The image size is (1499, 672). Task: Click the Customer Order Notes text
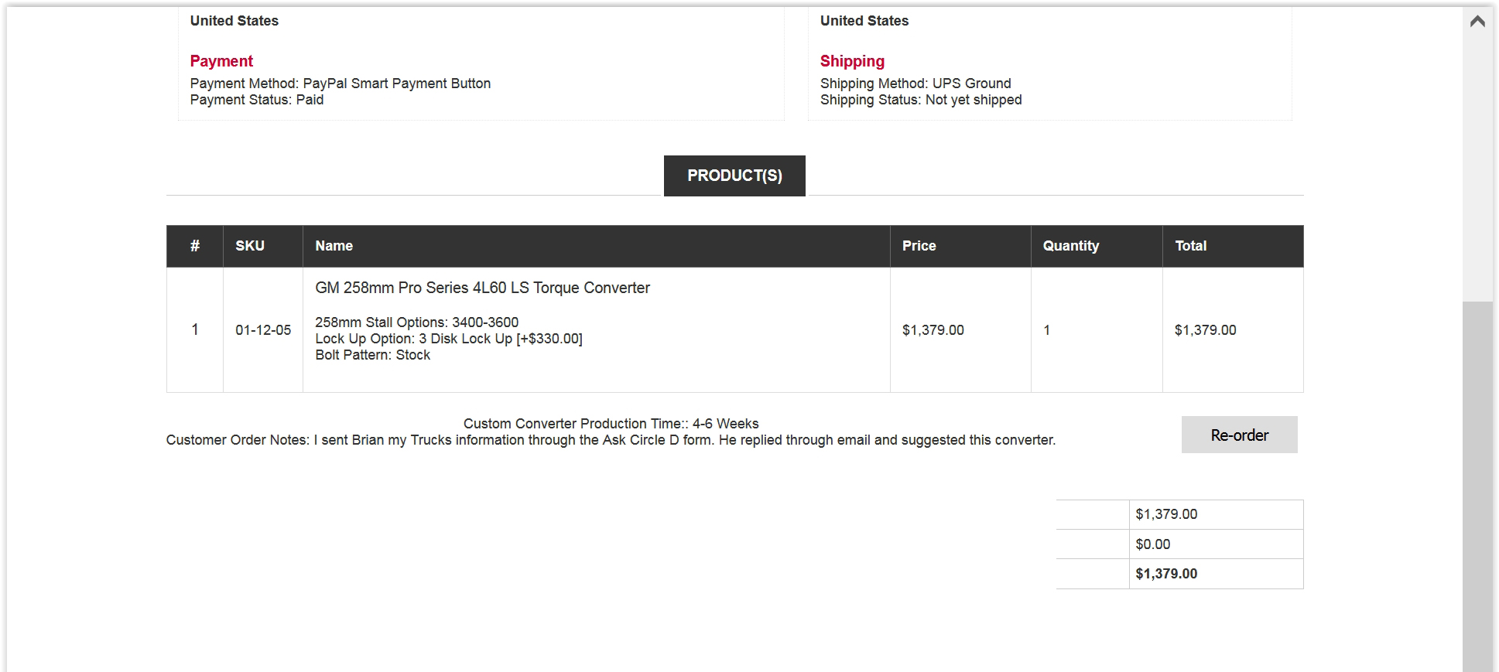(x=611, y=440)
